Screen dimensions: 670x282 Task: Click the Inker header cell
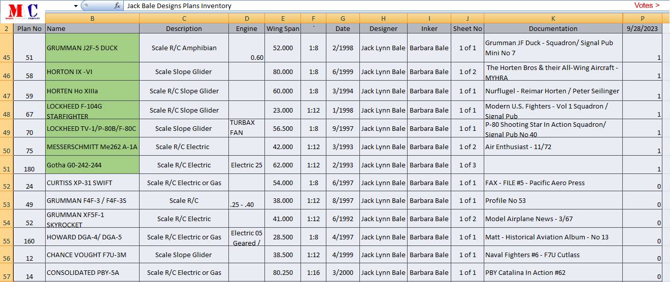pos(429,28)
